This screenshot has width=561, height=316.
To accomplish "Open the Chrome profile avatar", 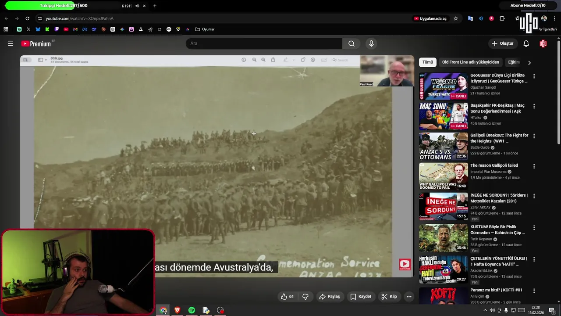I will point(544,18).
